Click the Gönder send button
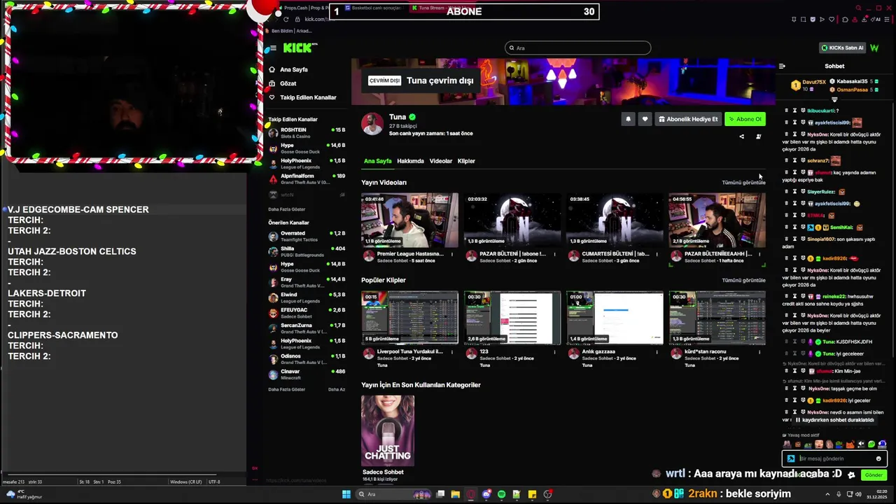 coord(874,475)
